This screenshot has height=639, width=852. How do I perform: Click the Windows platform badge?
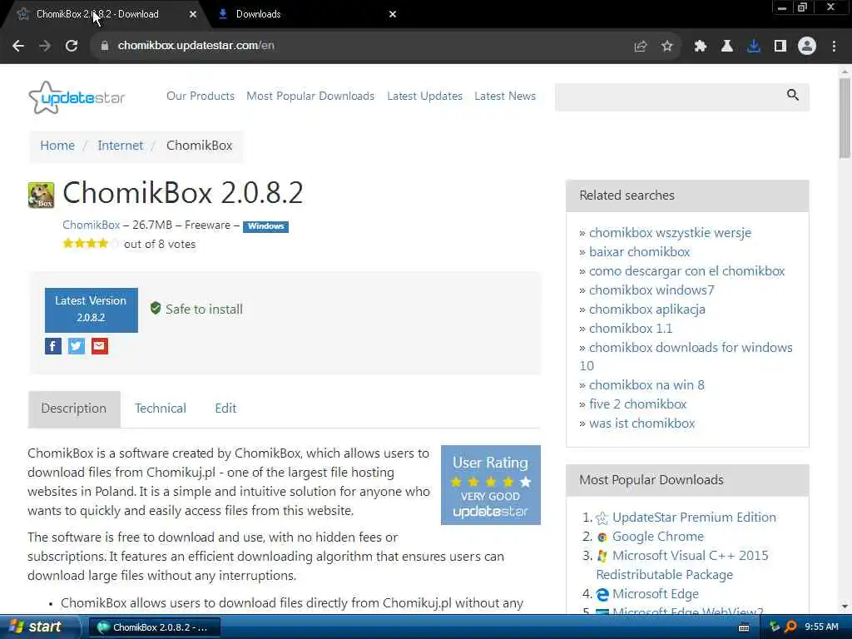click(265, 226)
